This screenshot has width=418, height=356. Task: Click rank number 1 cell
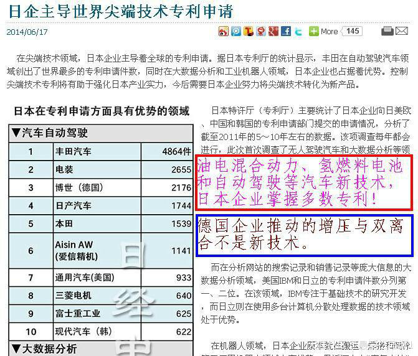[x=31, y=151]
